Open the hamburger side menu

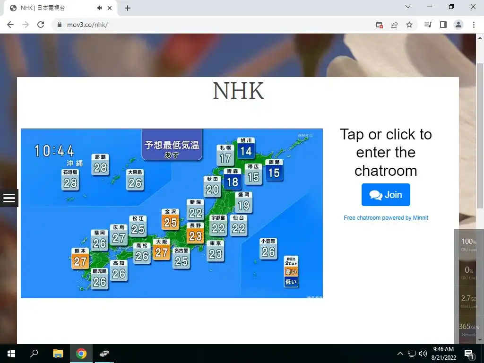click(9, 198)
